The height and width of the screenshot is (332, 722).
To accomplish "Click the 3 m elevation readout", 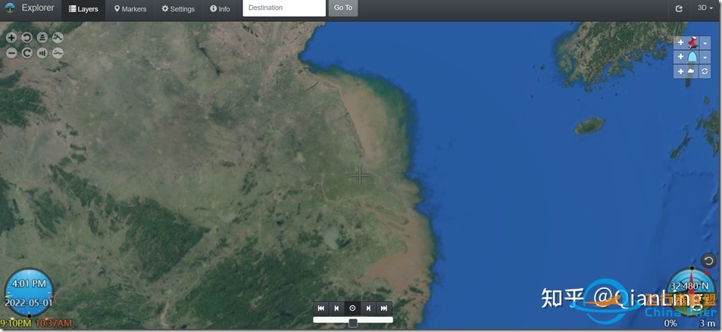I will click(708, 323).
